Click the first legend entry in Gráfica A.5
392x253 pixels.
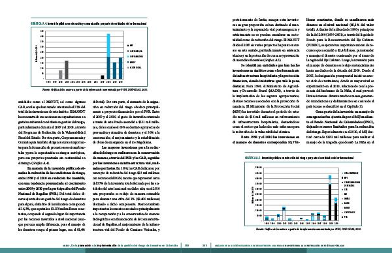[x=350, y=173]
